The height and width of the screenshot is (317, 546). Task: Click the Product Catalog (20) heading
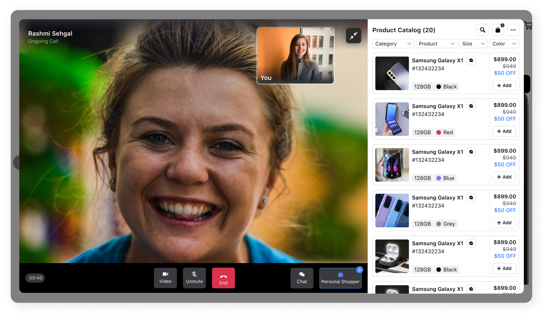click(x=404, y=30)
